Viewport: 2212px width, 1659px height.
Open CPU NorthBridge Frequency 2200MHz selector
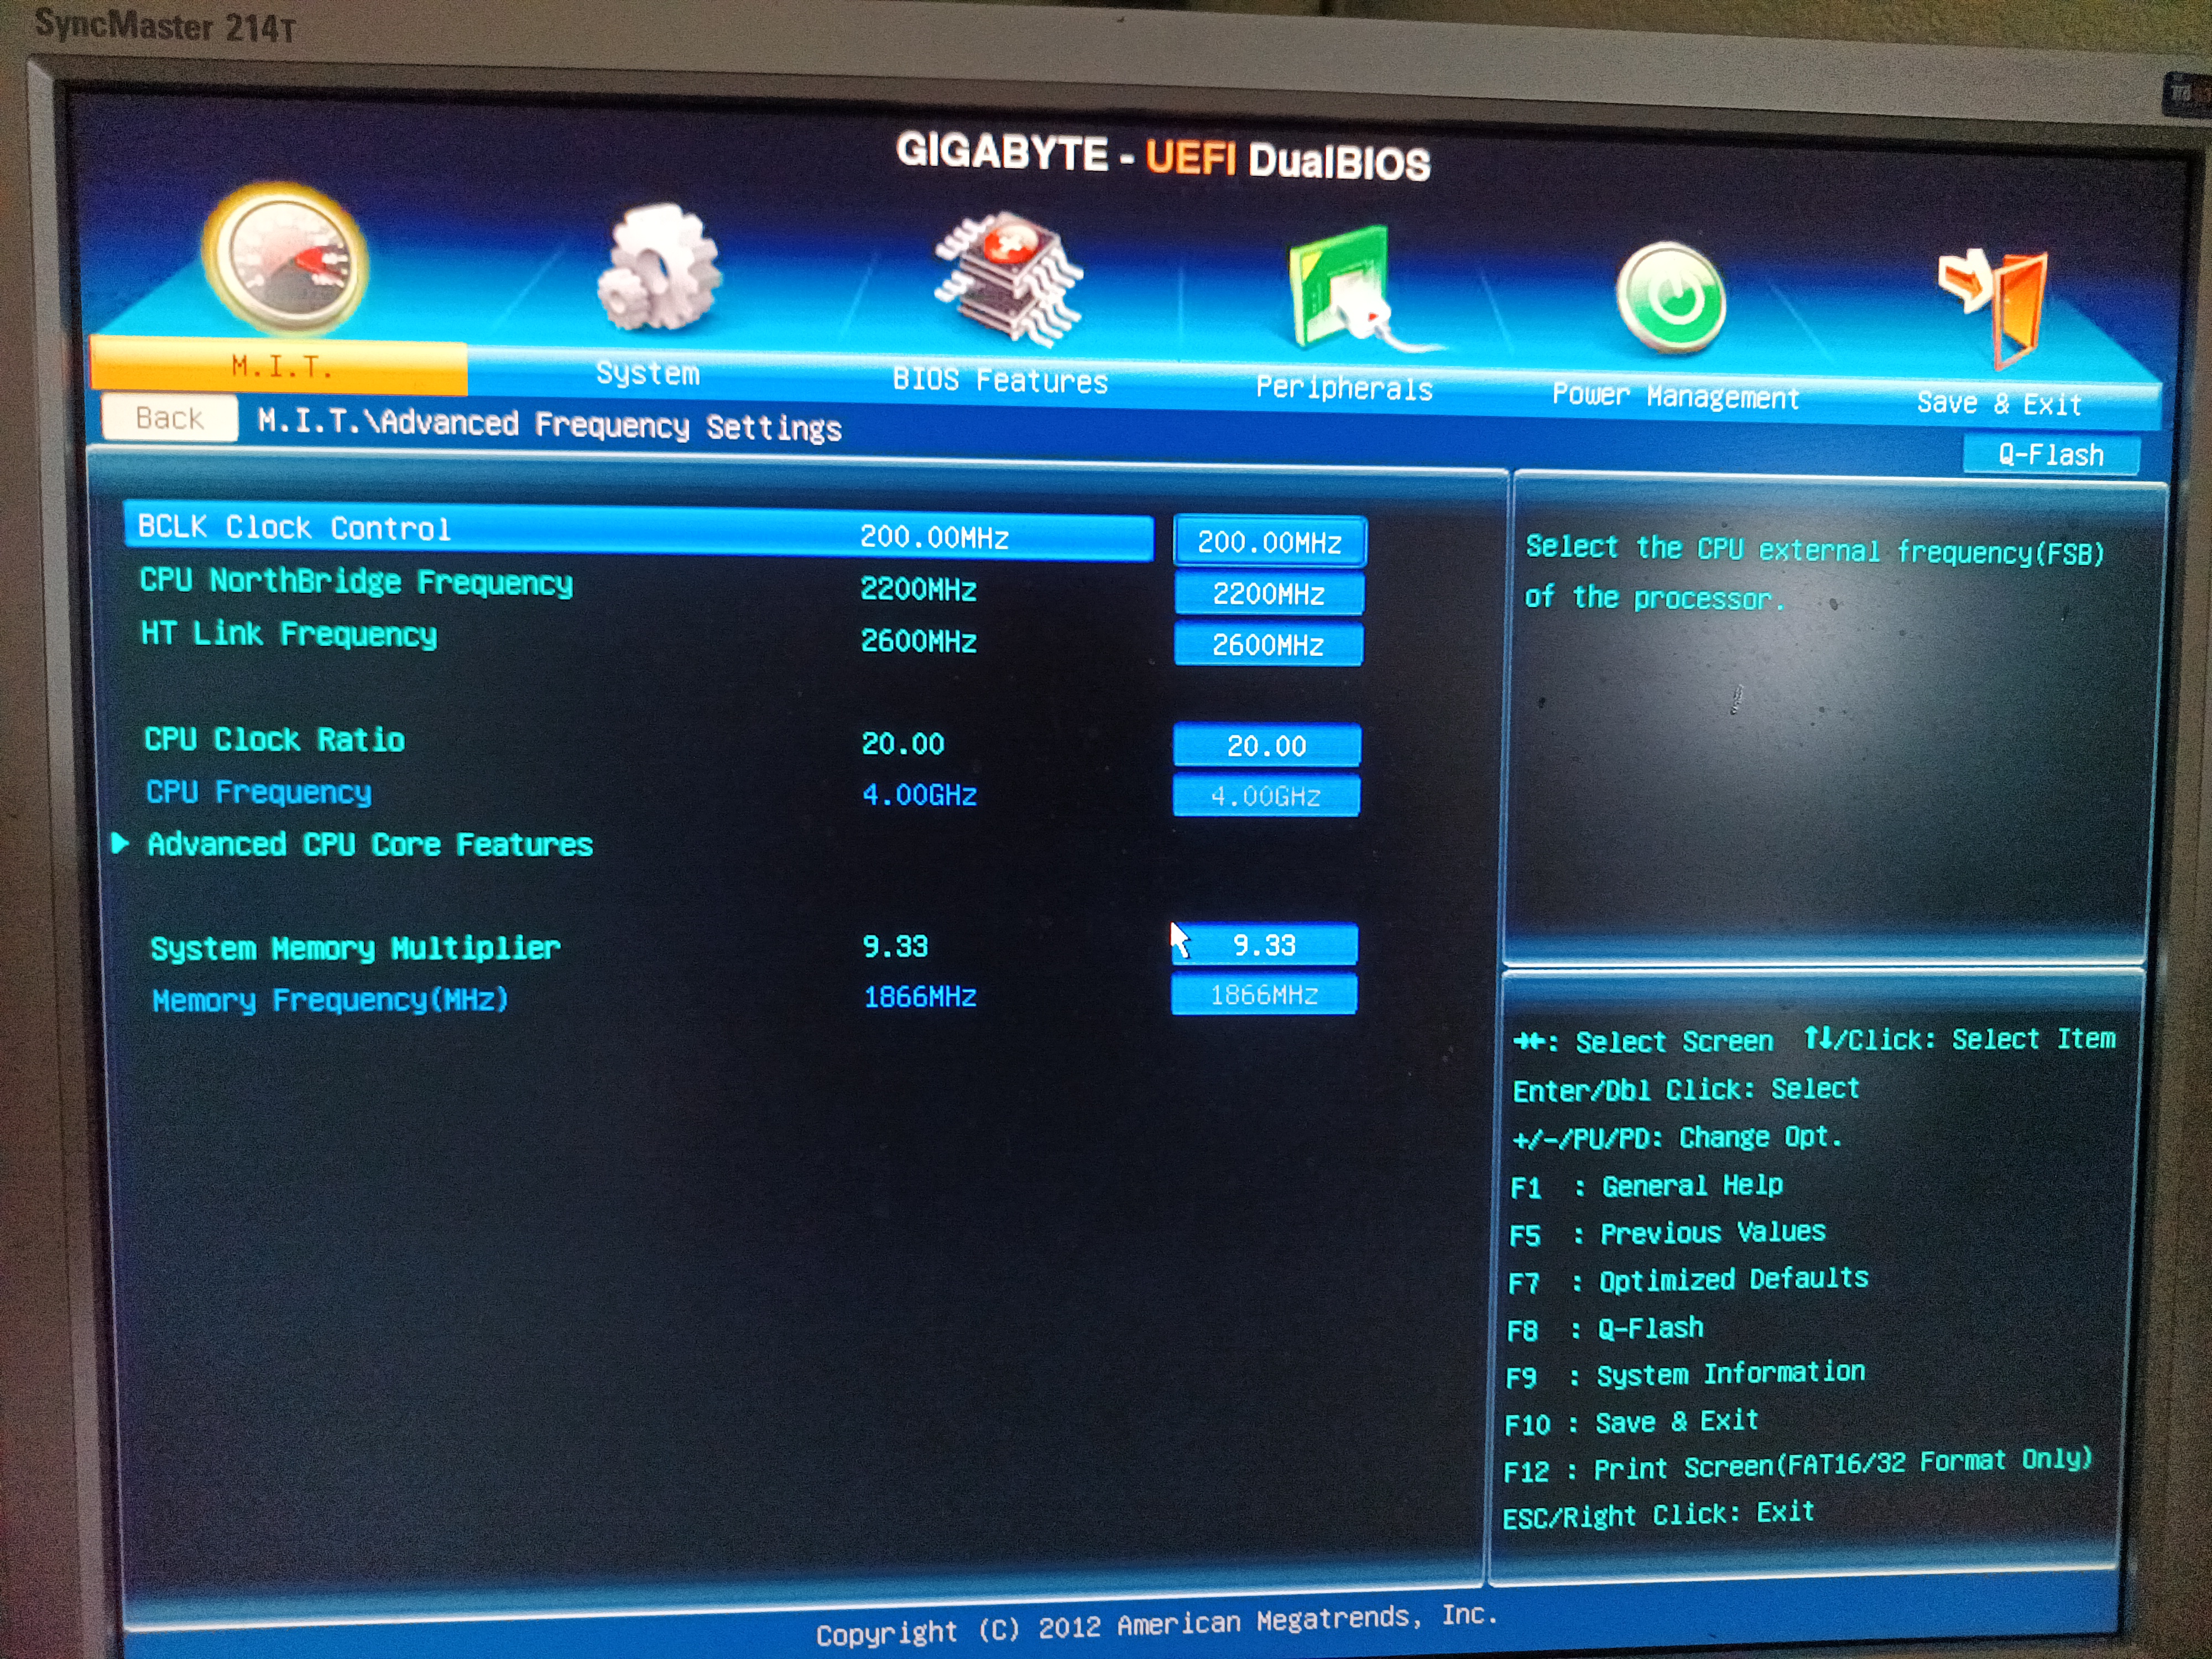point(1268,594)
